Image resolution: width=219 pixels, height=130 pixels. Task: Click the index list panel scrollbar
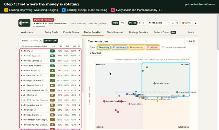coord(83,65)
